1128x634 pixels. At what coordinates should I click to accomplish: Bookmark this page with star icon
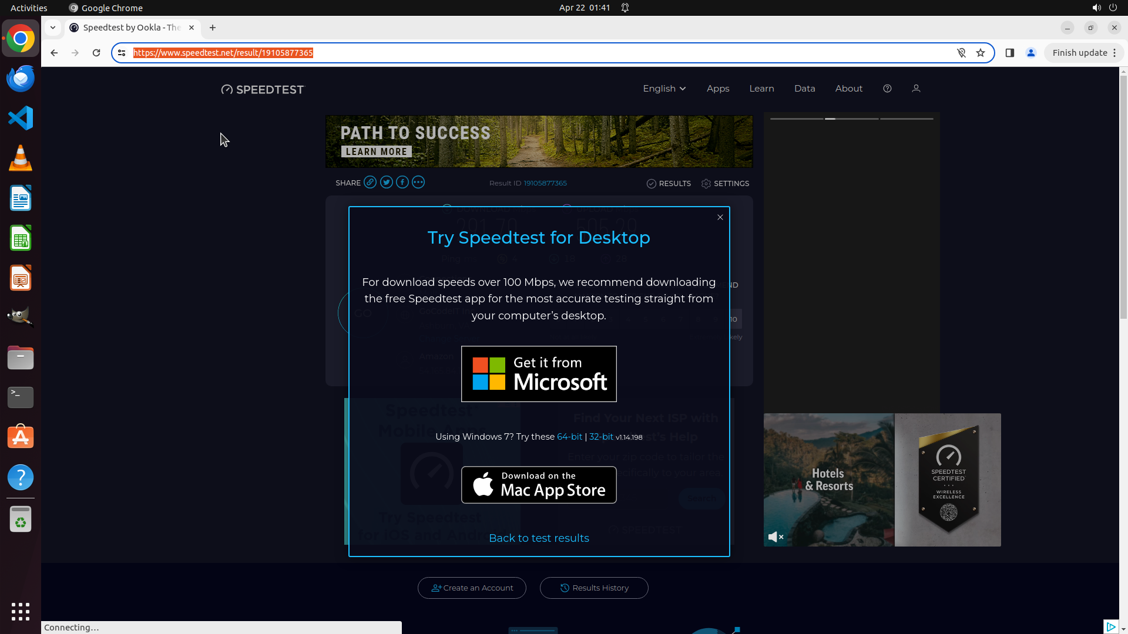(981, 53)
